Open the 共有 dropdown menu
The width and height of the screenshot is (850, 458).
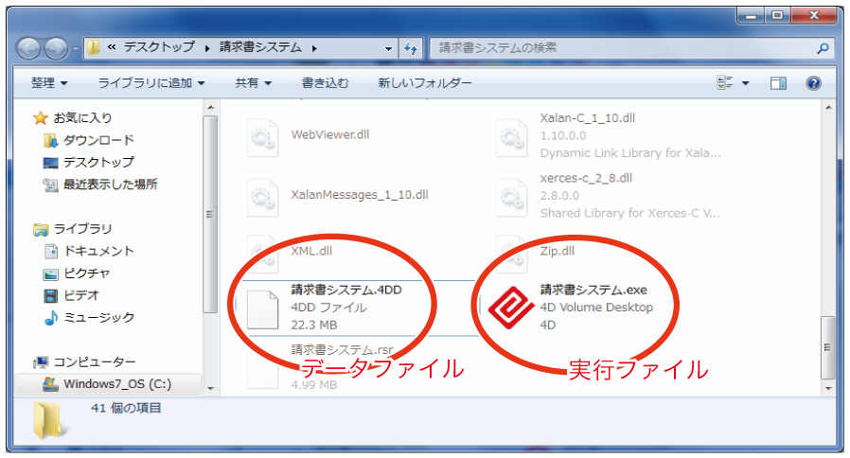(254, 83)
